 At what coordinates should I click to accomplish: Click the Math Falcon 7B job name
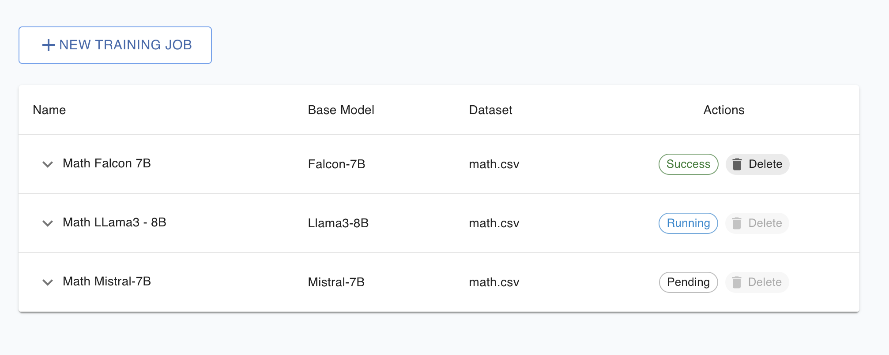107,163
